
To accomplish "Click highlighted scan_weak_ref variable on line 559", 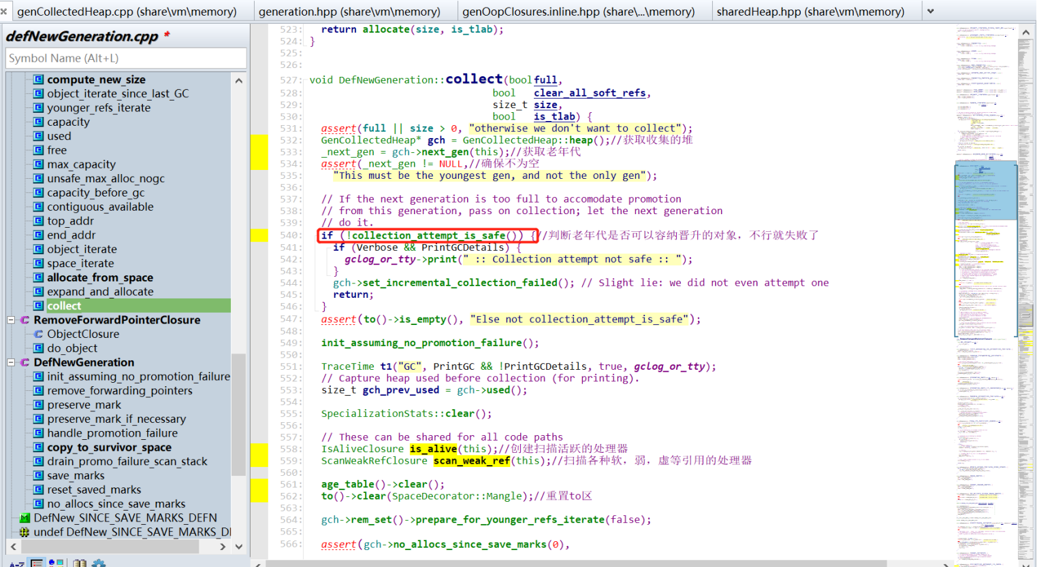I will 471,461.
